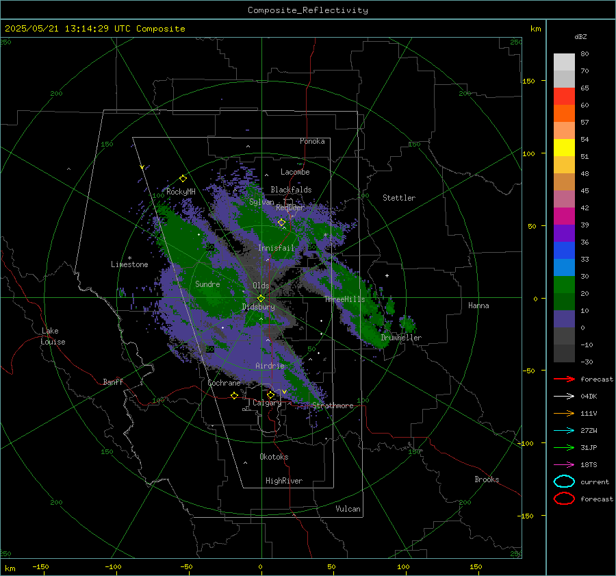This screenshot has width=616, height=576.
Task: Click the yellow diamond marker near RockyMH
Action: (x=183, y=179)
